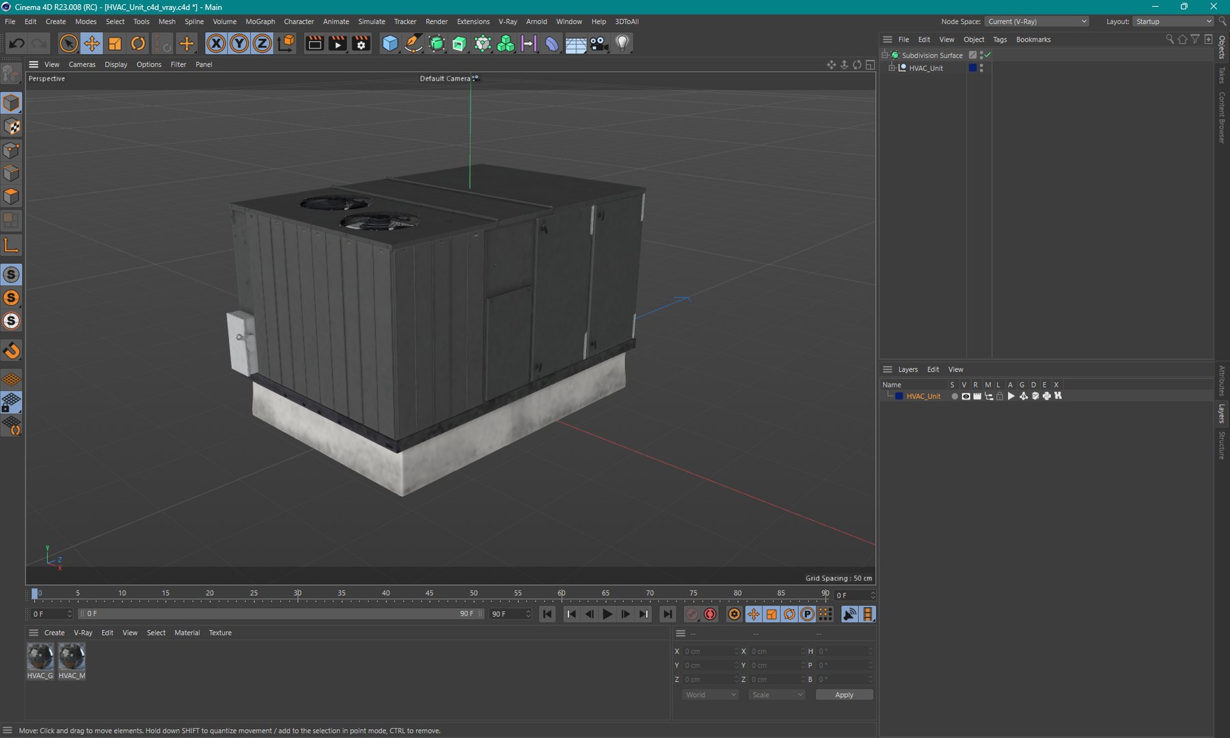Image resolution: width=1230 pixels, height=738 pixels.
Task: Open Edit Render Settings icon
Action: pyautogui.click(x=361, y=44)
